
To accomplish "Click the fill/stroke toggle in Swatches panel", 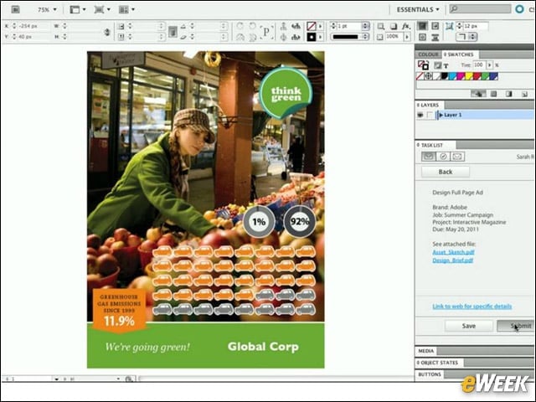I will point(423,65).
